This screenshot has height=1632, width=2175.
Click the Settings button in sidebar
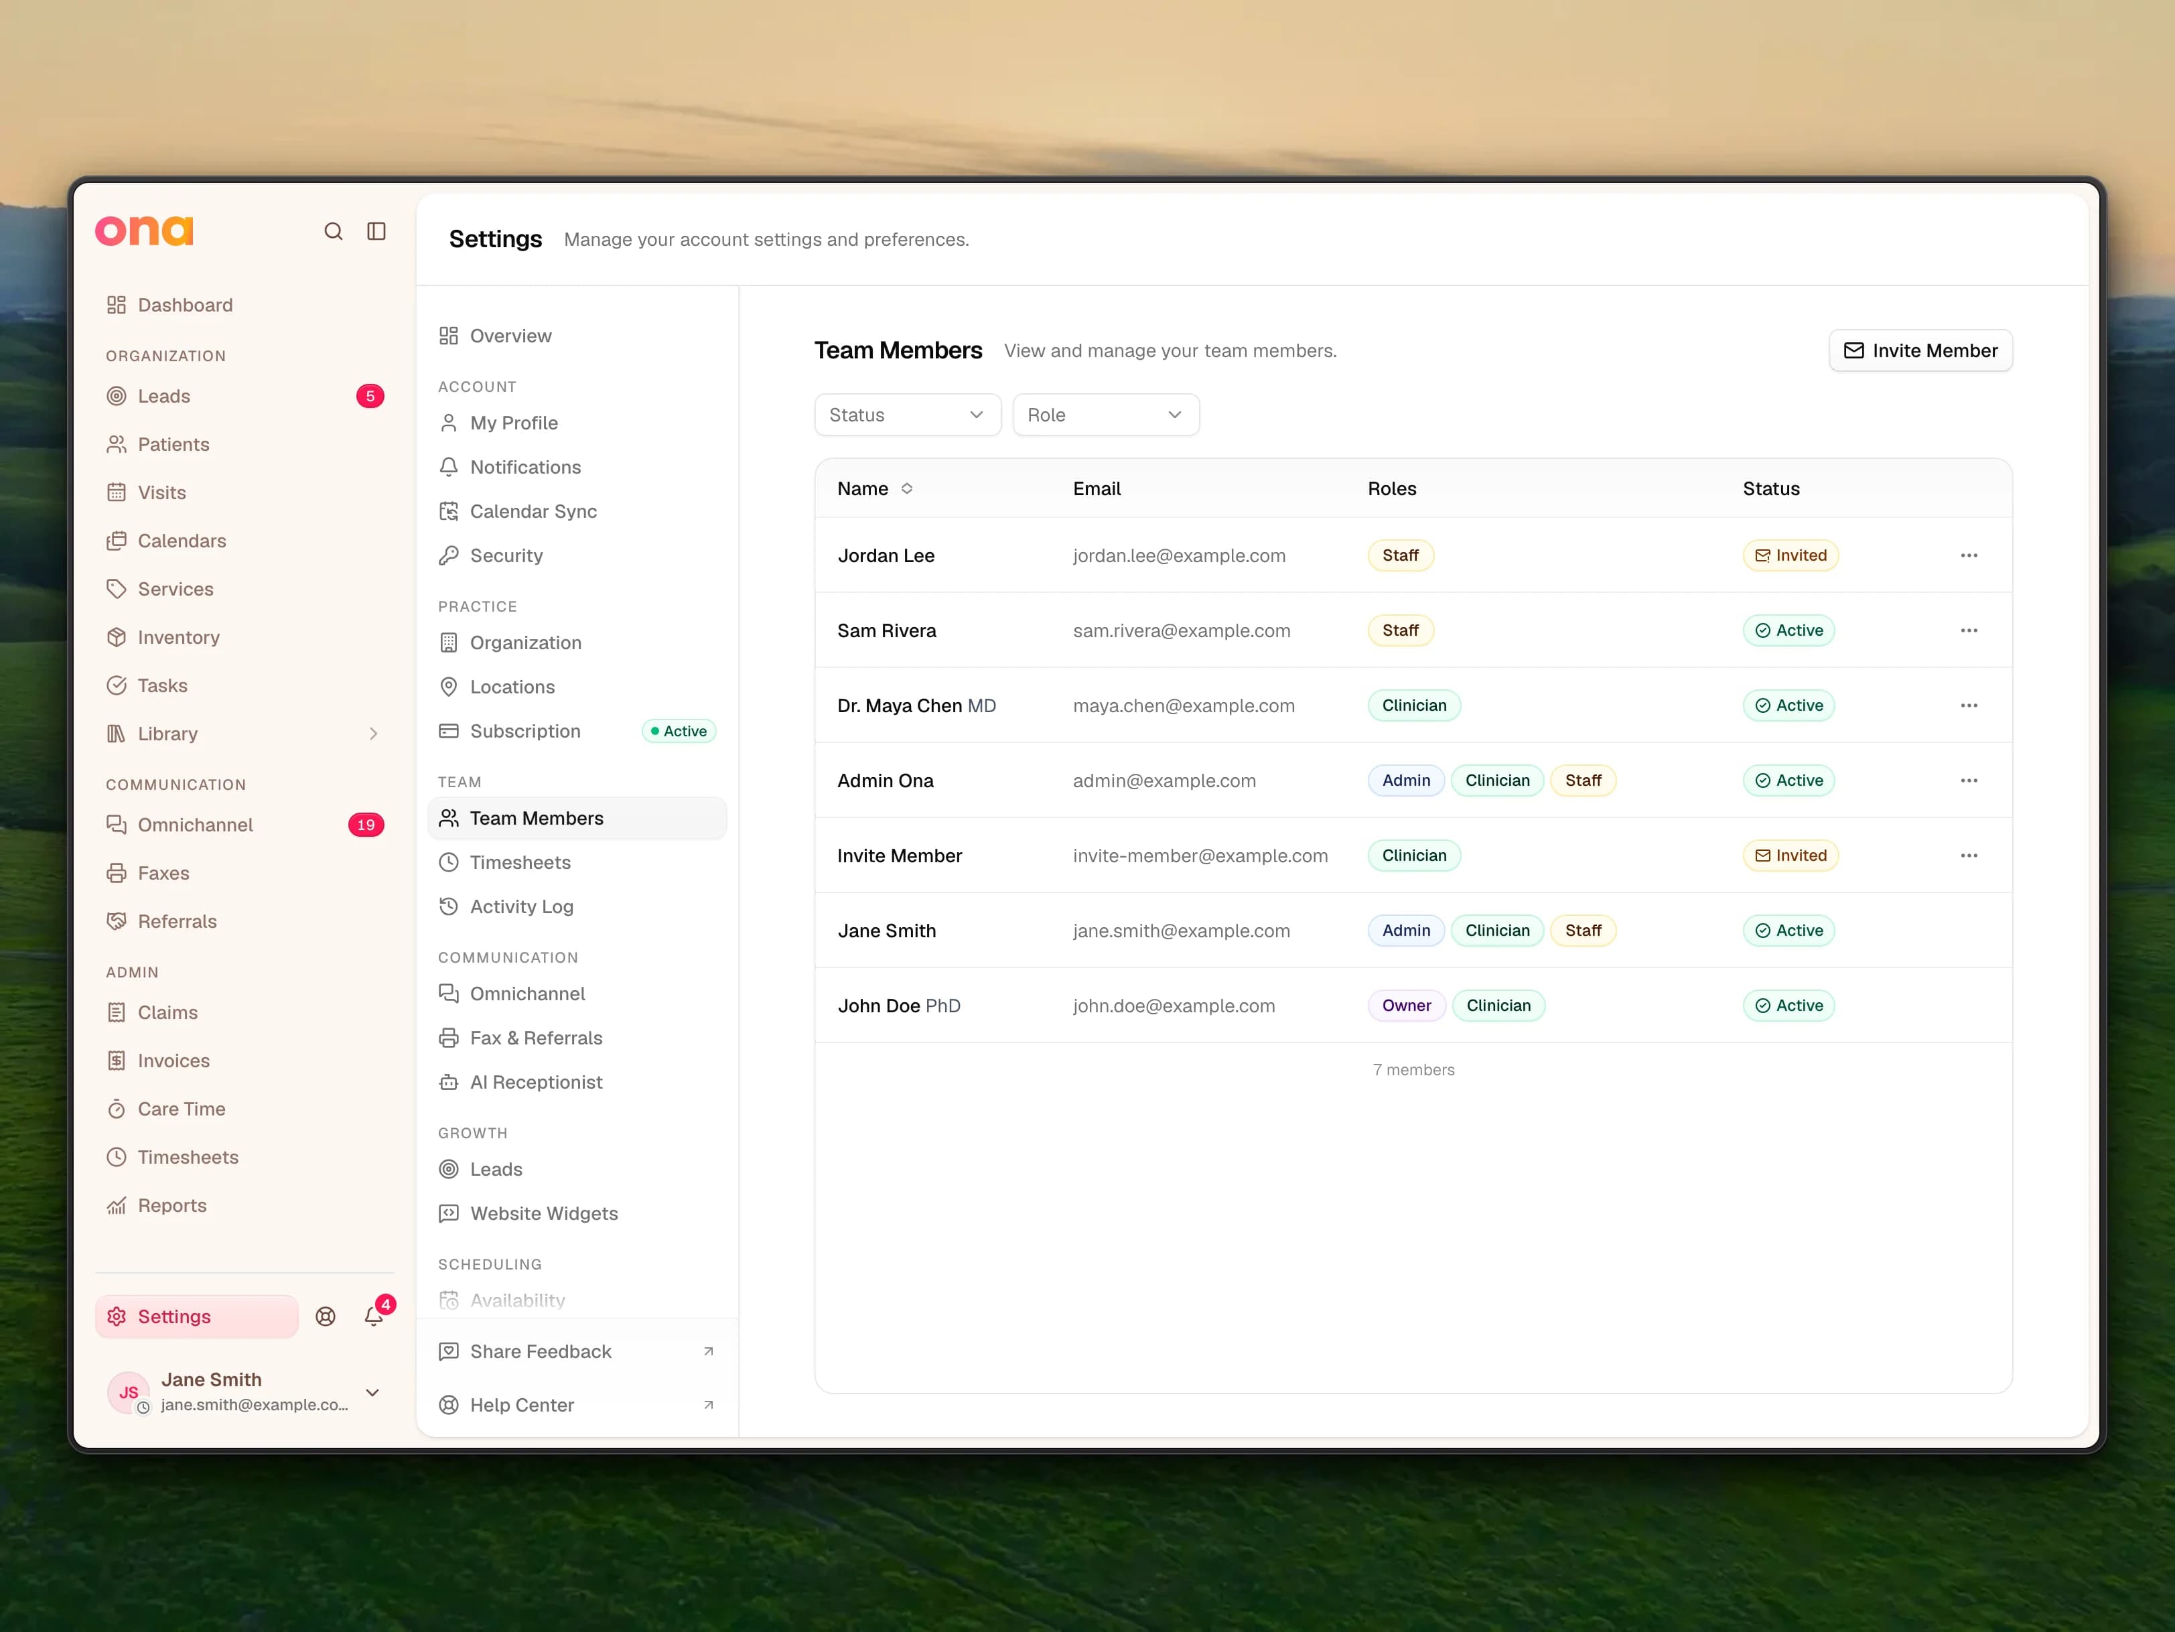(x=197, y=1316)
